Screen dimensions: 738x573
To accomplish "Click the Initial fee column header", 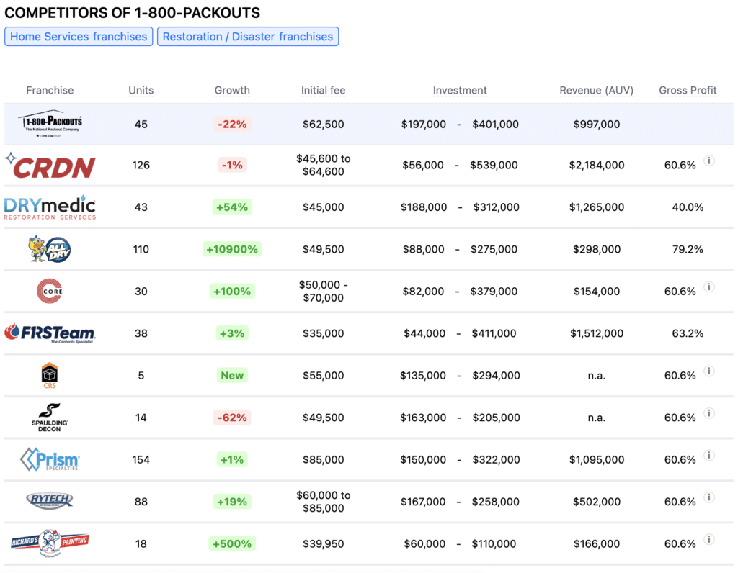I will pos(324,90).
